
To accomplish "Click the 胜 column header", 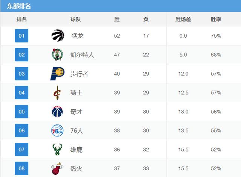I will 117,19.
